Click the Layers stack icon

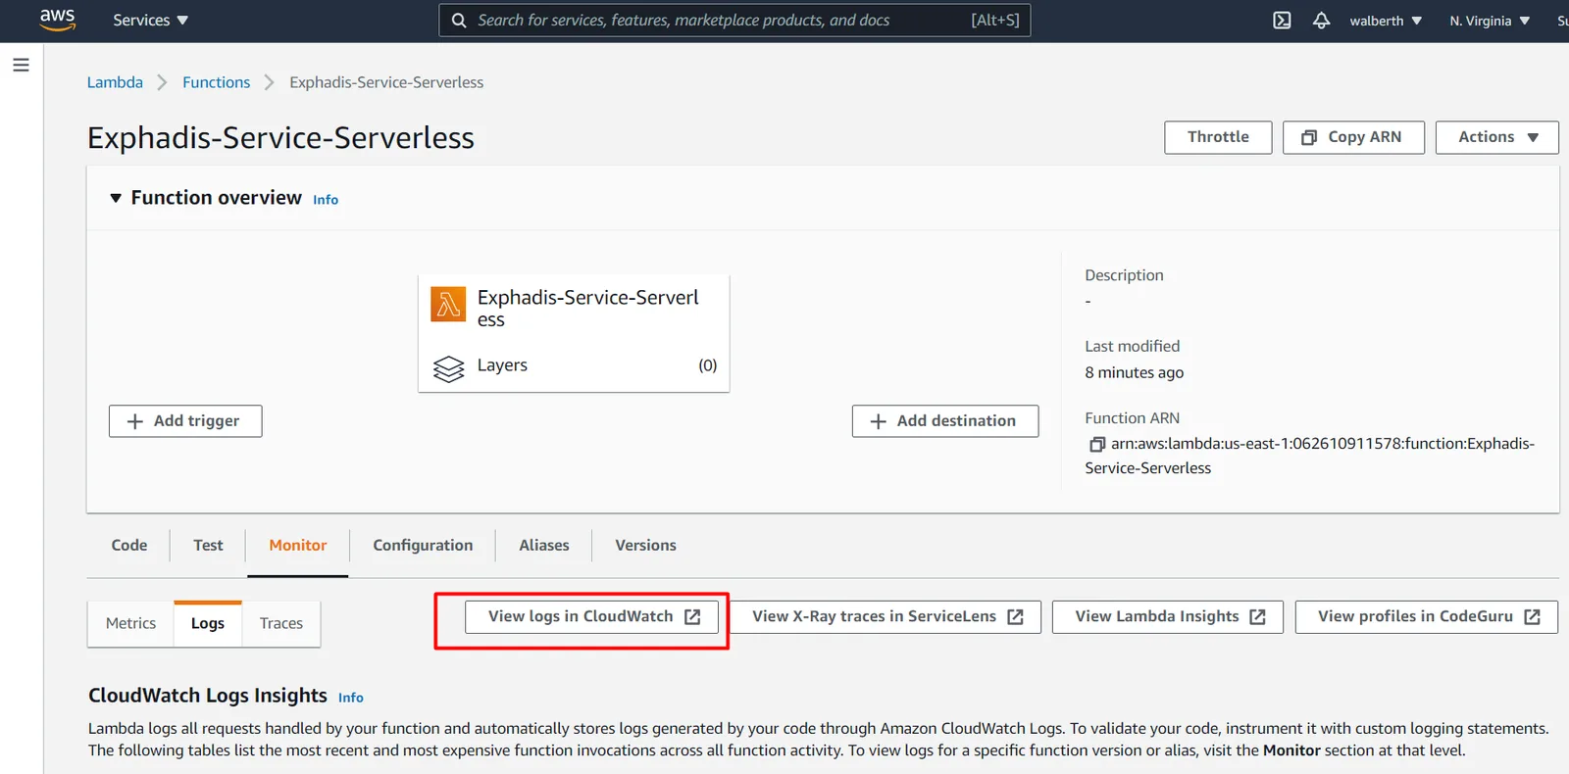coord(448,368)
